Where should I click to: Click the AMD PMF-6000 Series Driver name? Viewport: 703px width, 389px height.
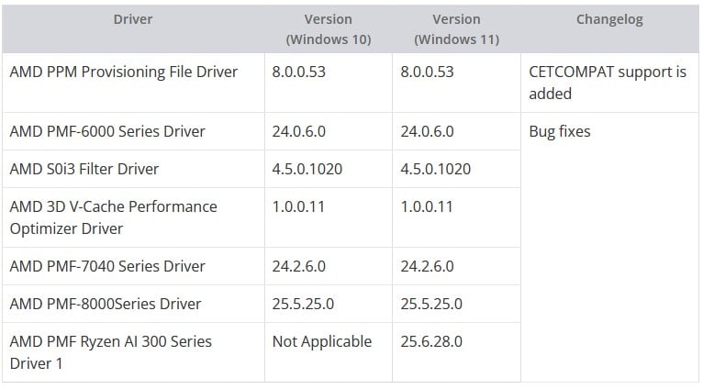pos(107,131)
